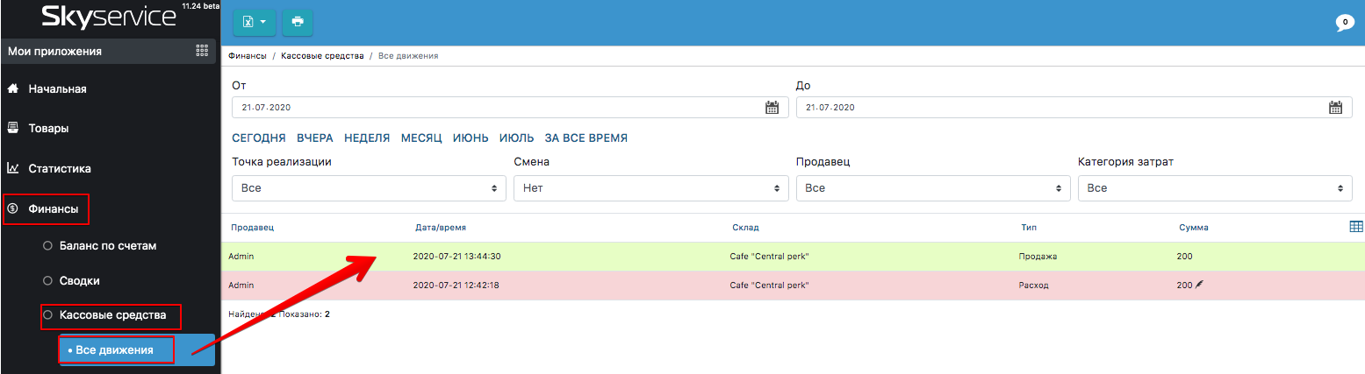Open calendar picker for the От date
This screenshot has height=374, width=1365.
click(x=772, y=108)
